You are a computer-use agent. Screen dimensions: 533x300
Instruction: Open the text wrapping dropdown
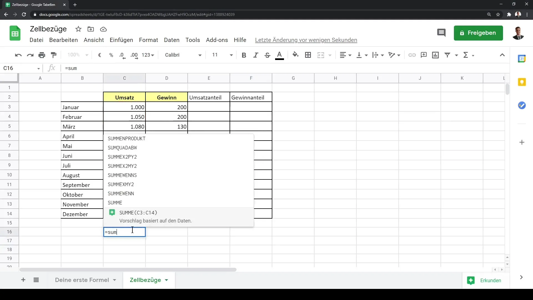click(378, 55)
